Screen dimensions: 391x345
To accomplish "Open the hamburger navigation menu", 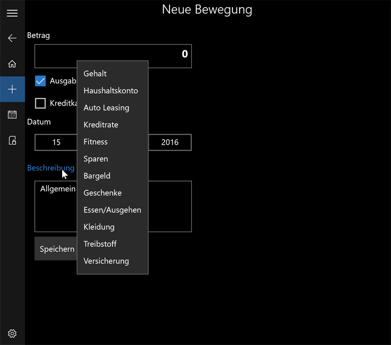I will pos(12,13).
